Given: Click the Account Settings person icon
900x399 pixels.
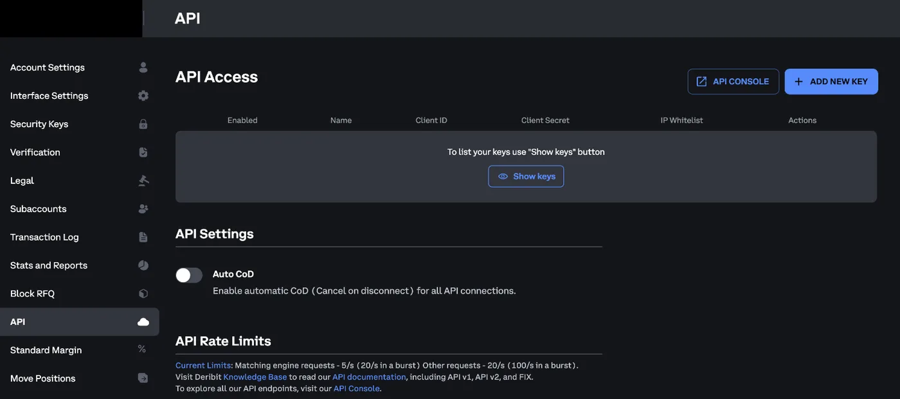Looking at the screenshot, I should [x=143, y=67].
